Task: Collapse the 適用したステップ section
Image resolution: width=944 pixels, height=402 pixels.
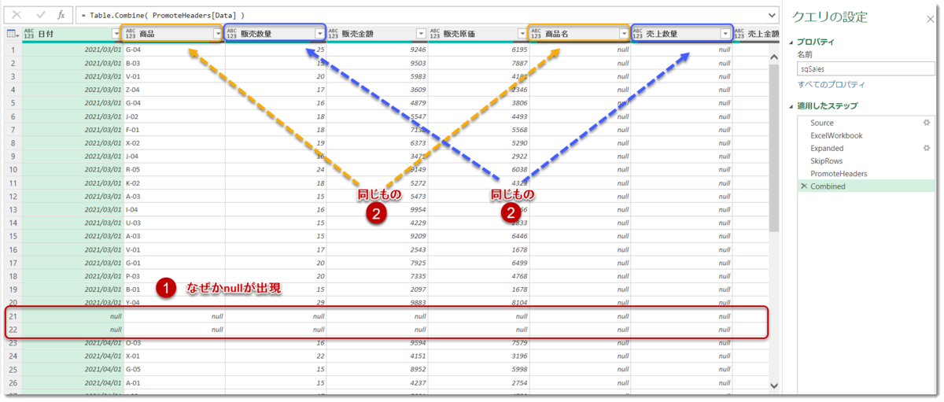Action: pyautogui.click(x=792, y=105)
